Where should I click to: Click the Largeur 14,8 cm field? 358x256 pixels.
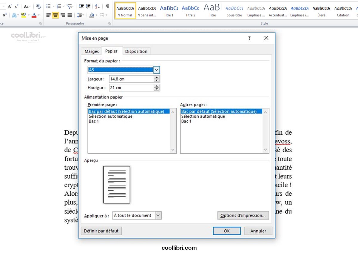[x=131, y=79]
